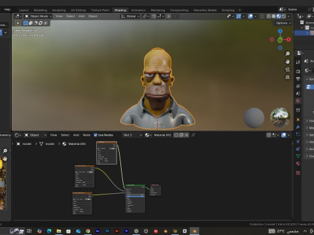The height and width of the screenshot is (235, 314).
Task: Open the Modifiers wrench tab icon
Action: click(x=298, y=127)
